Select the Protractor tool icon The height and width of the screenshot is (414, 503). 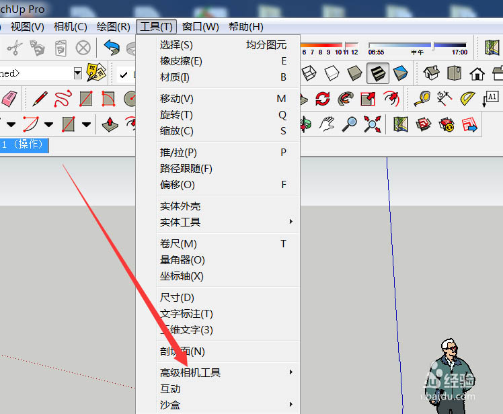[468, 98]
